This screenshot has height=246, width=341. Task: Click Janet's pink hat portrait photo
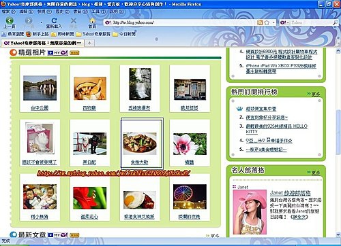coord(250,212)
